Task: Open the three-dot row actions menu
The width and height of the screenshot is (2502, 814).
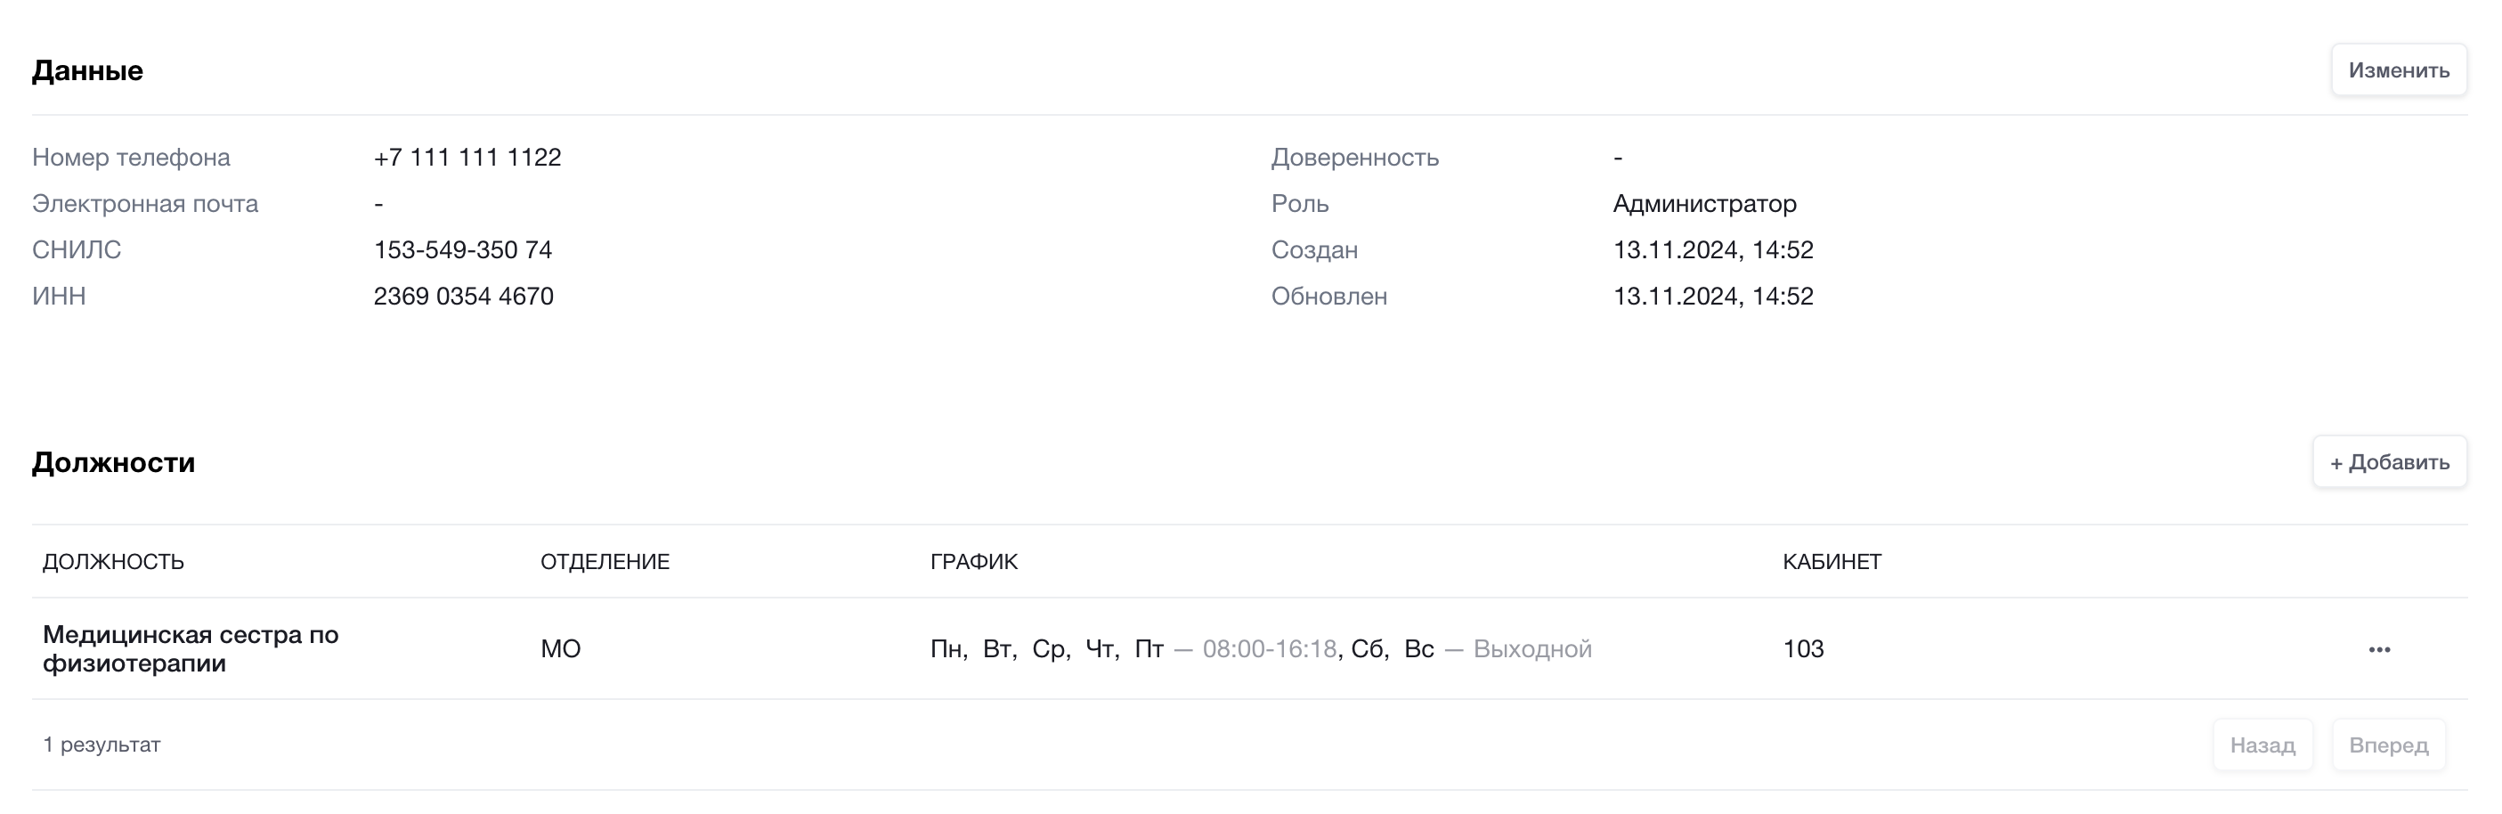Action: click(x=2378, y=649)
